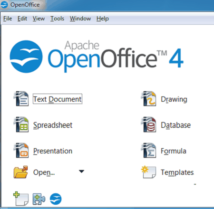Click the Text Document icon
This screenshot has width=214, height=209.
pos(21,98)
